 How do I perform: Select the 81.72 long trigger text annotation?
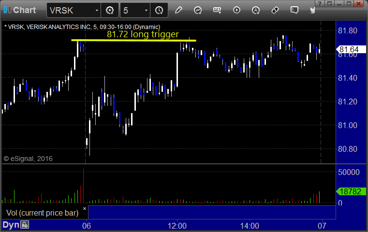pos(143,34)
